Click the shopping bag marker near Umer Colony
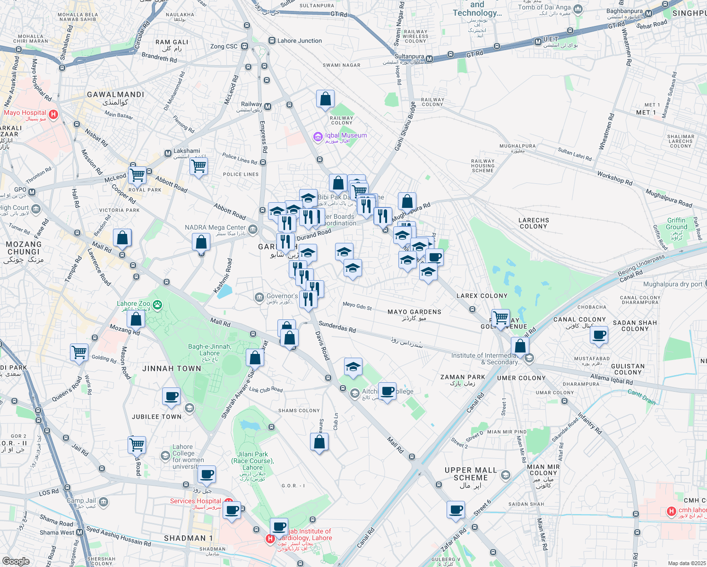The height and width of the screenshot is (567, 707). 520,346
